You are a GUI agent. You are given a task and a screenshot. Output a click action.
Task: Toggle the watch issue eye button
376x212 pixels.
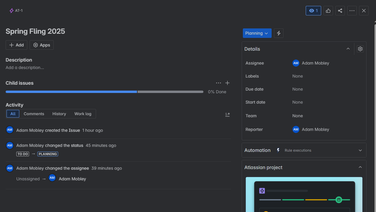pos(313,11)
